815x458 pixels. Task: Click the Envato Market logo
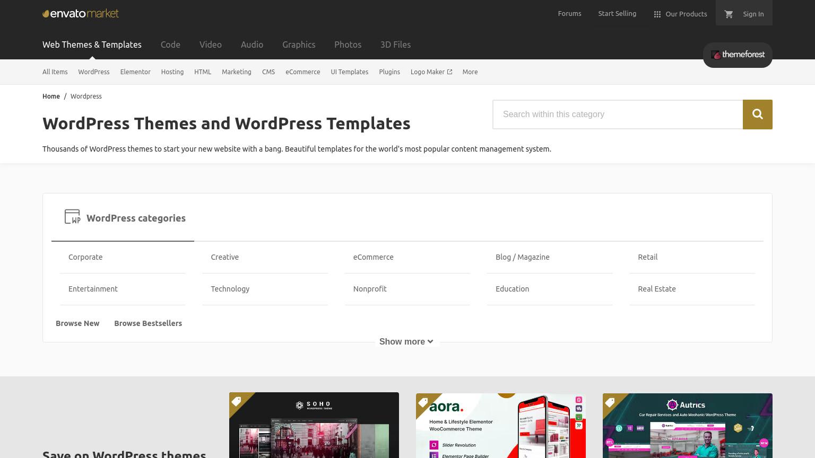click(x=81, y=13)
